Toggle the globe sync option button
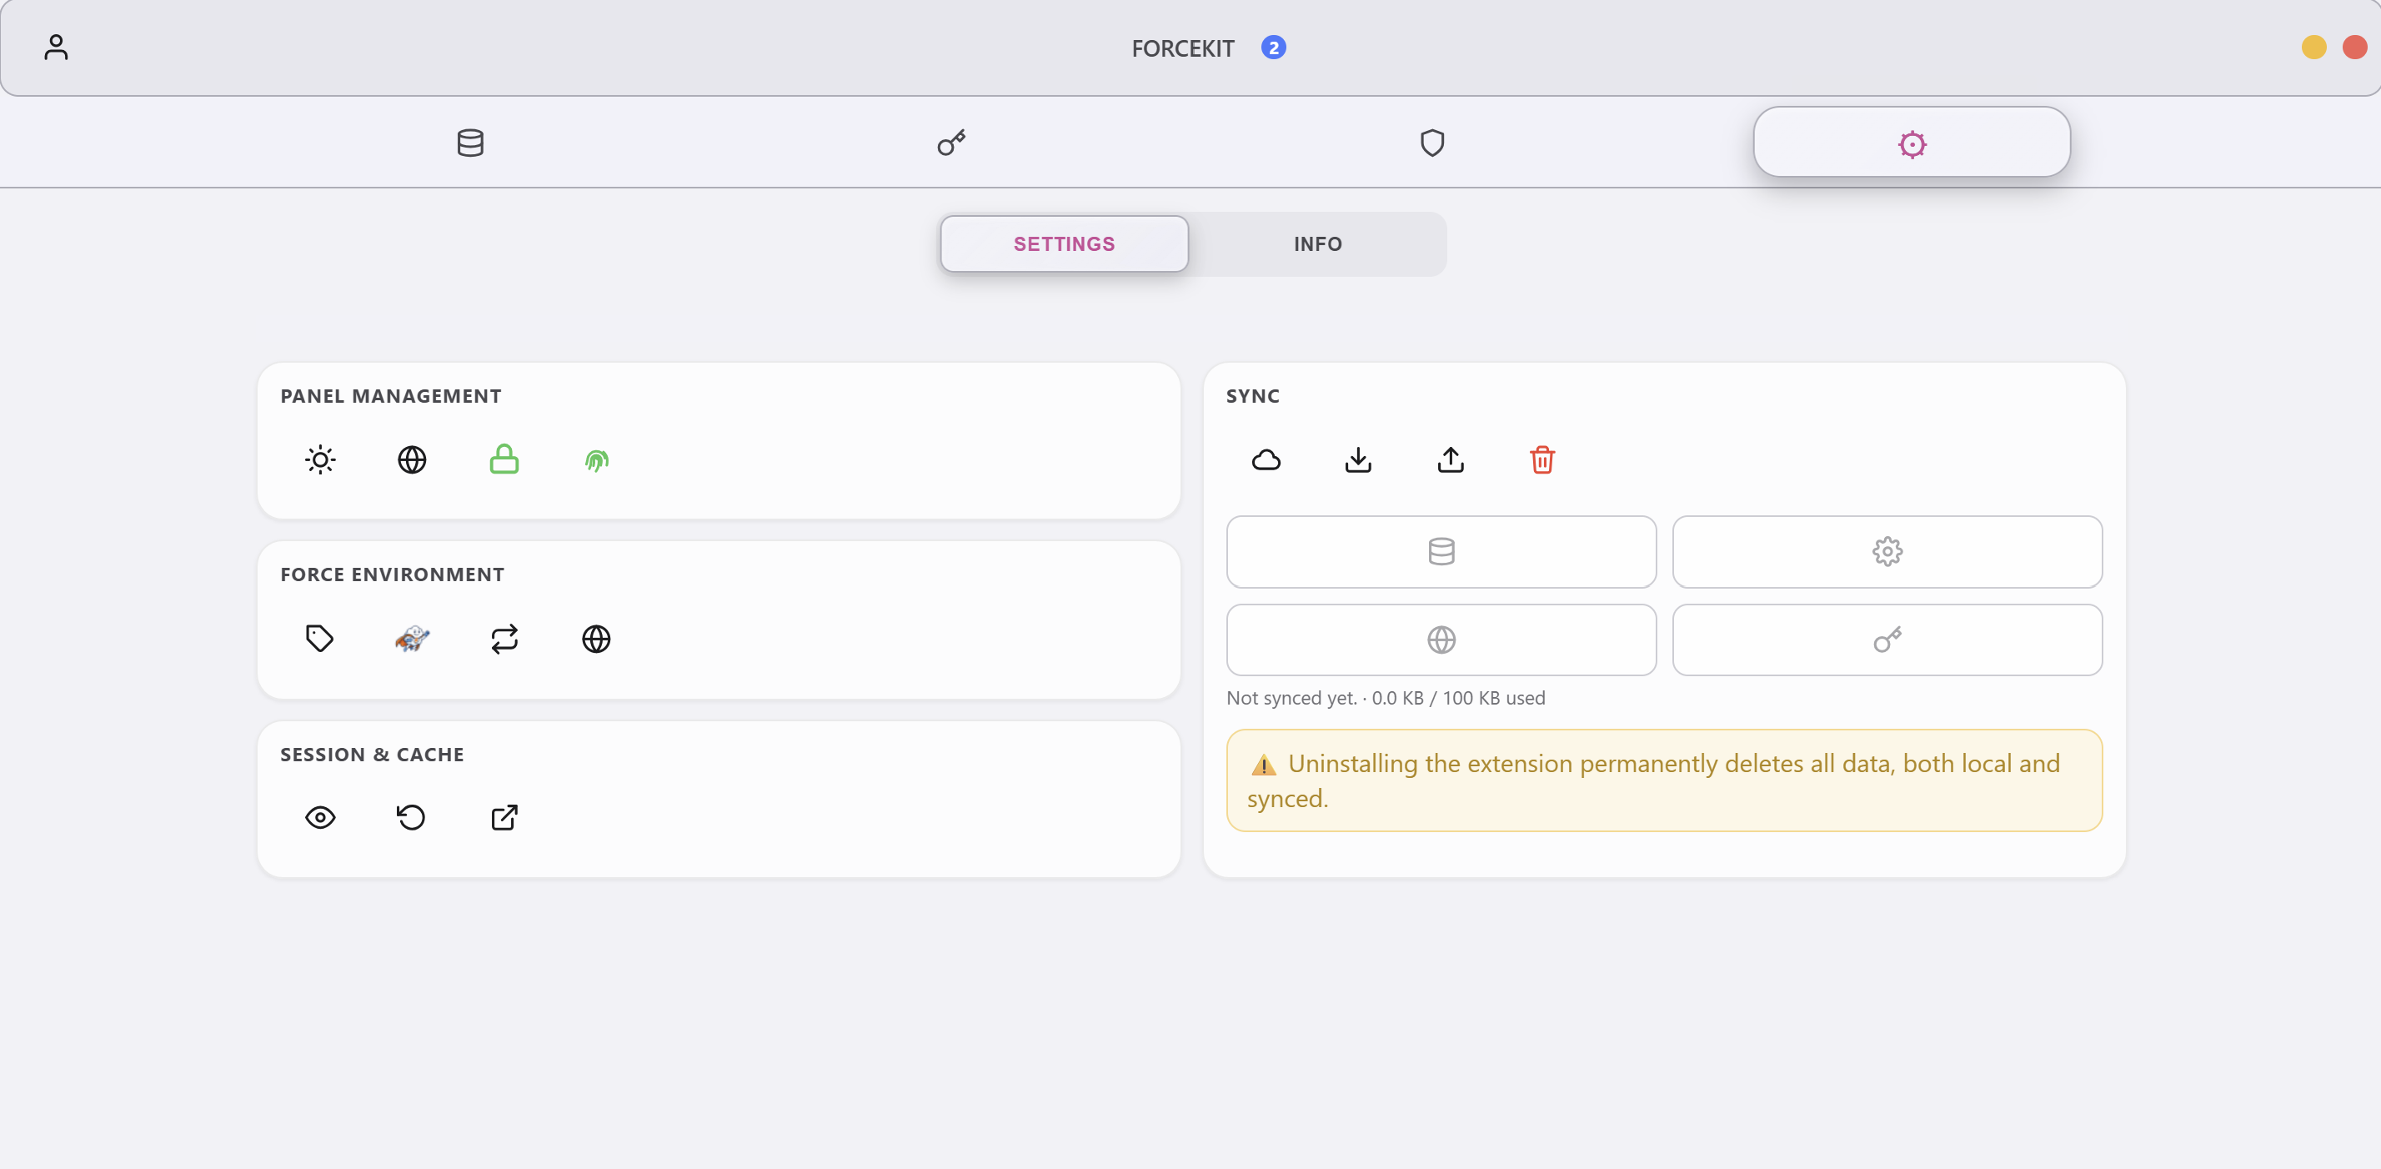The image size is (2381, 1169). point(1441,640)
